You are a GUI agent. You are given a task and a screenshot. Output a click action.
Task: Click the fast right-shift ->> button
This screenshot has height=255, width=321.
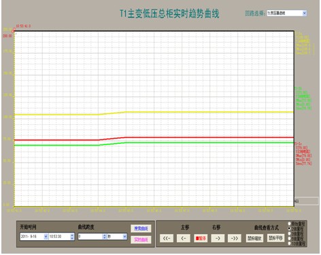coord(235,238)
